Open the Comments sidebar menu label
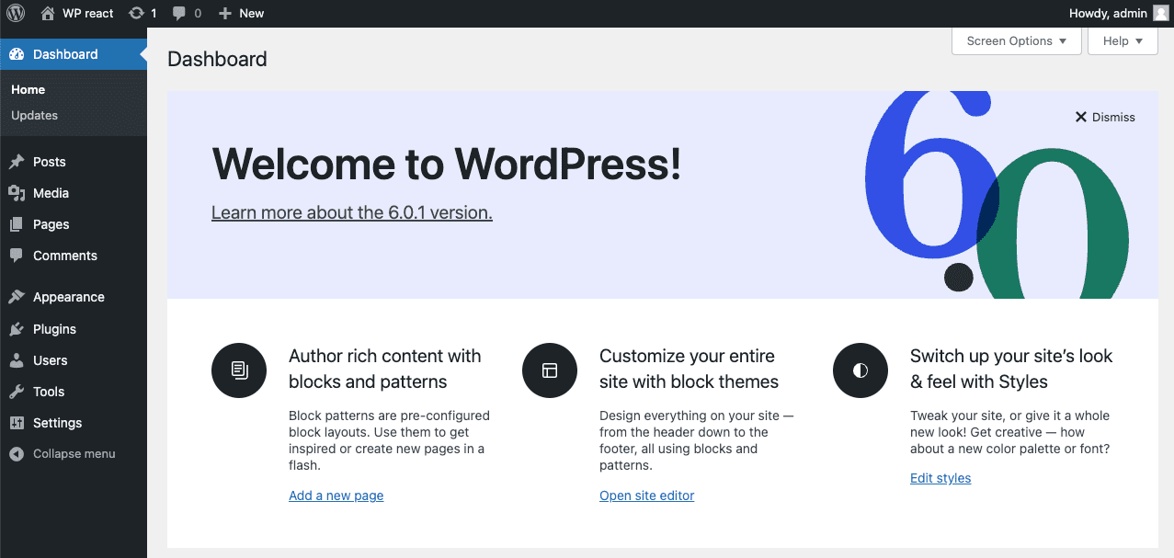The height and width of the screenshot is (558, 1174). 65,256
